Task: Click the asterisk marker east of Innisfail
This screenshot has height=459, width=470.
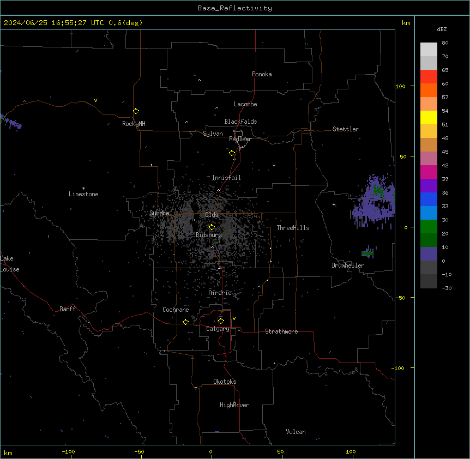Action: click(x=274, y=166)
